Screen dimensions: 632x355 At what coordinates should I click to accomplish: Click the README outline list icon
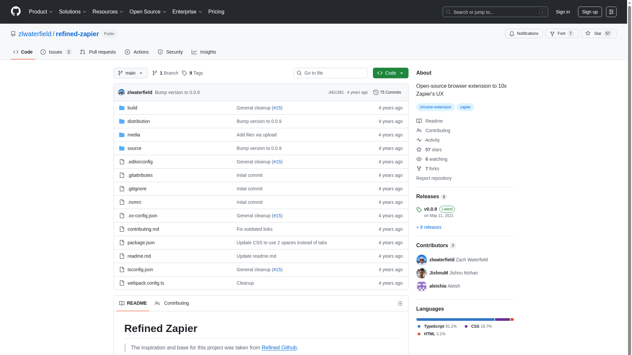tap(400, 303)
